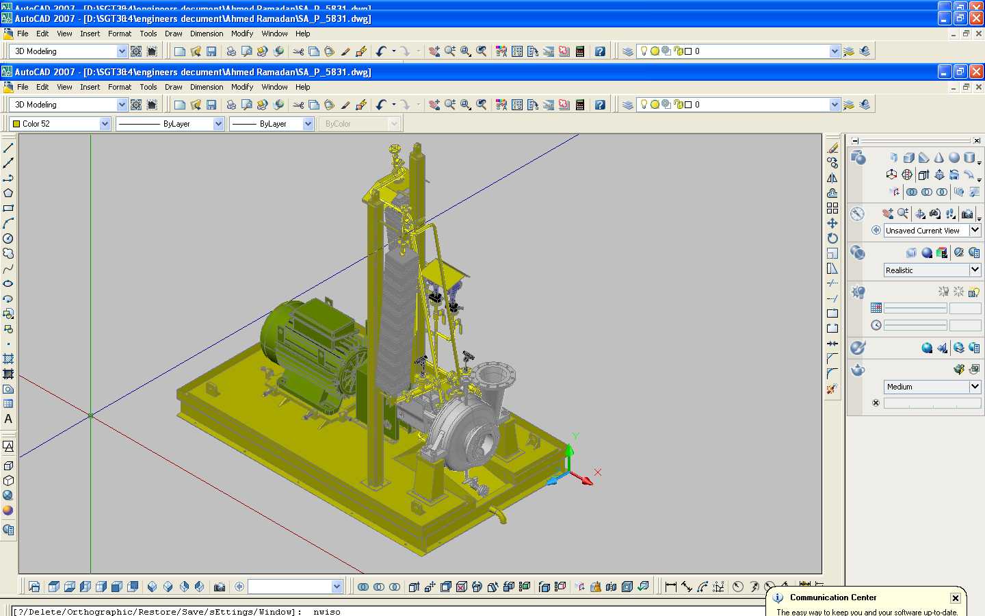
Task: Open the Modify menu in lower menu bar
Action: tap(242, 87)
